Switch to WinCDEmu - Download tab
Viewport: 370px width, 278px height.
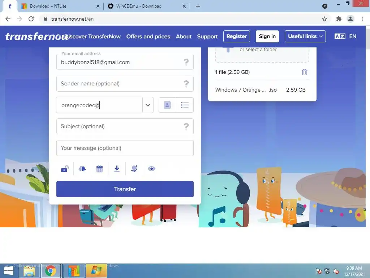pyautogui.click(x=146, y=6)
